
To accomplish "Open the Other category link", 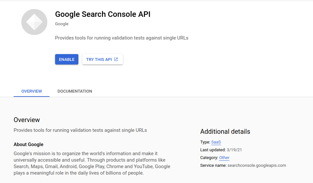I will (x=224, y=158).
